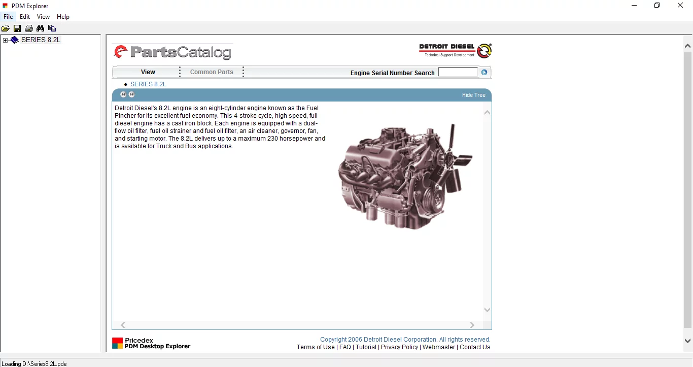Open the Tutorial link
Screen dimensions: 693x367
pos(366,347)
